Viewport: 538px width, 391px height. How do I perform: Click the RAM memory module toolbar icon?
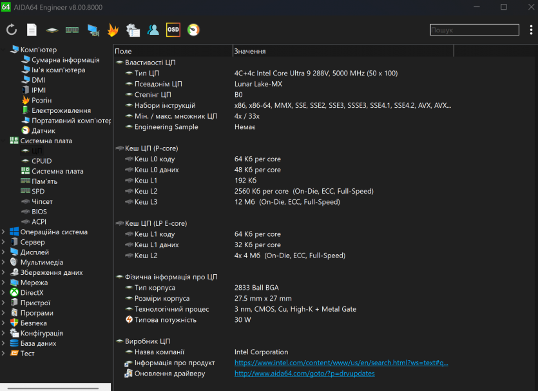pos(72,30)
